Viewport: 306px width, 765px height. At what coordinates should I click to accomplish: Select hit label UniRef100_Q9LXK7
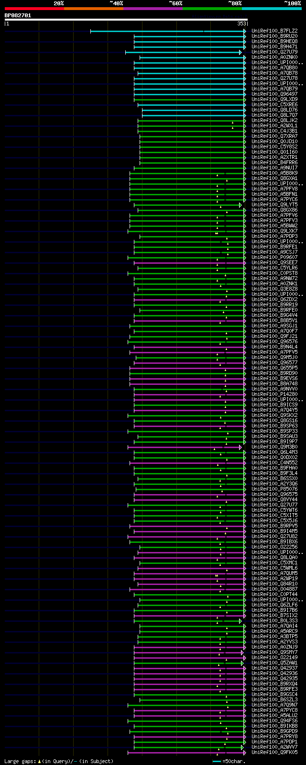(274, 231)
